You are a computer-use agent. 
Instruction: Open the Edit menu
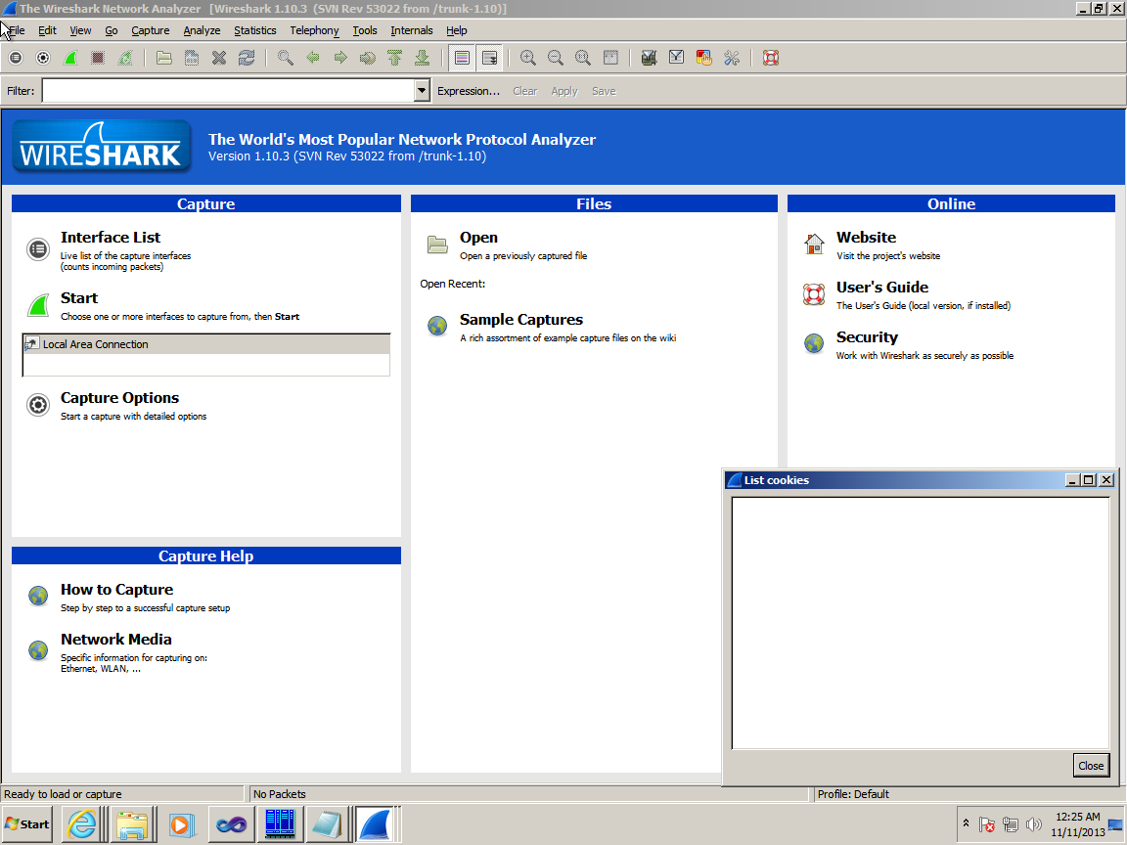pyautogui.click(x=47, y=30)
